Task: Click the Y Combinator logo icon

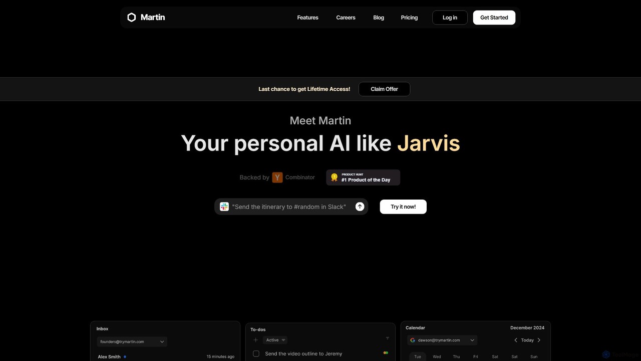Action: 277,177
